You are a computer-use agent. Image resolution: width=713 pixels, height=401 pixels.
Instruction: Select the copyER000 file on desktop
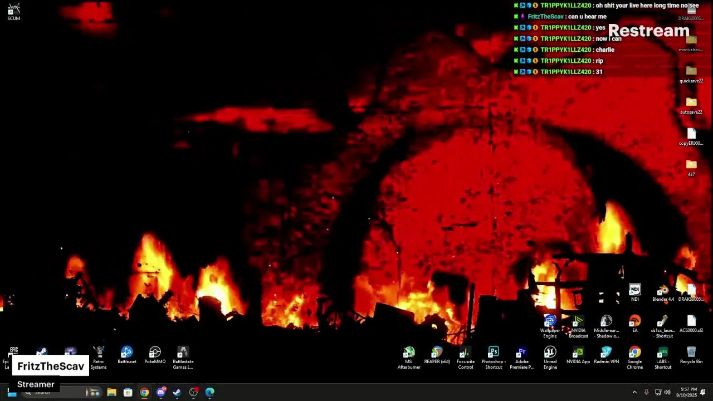pos(691,136)
